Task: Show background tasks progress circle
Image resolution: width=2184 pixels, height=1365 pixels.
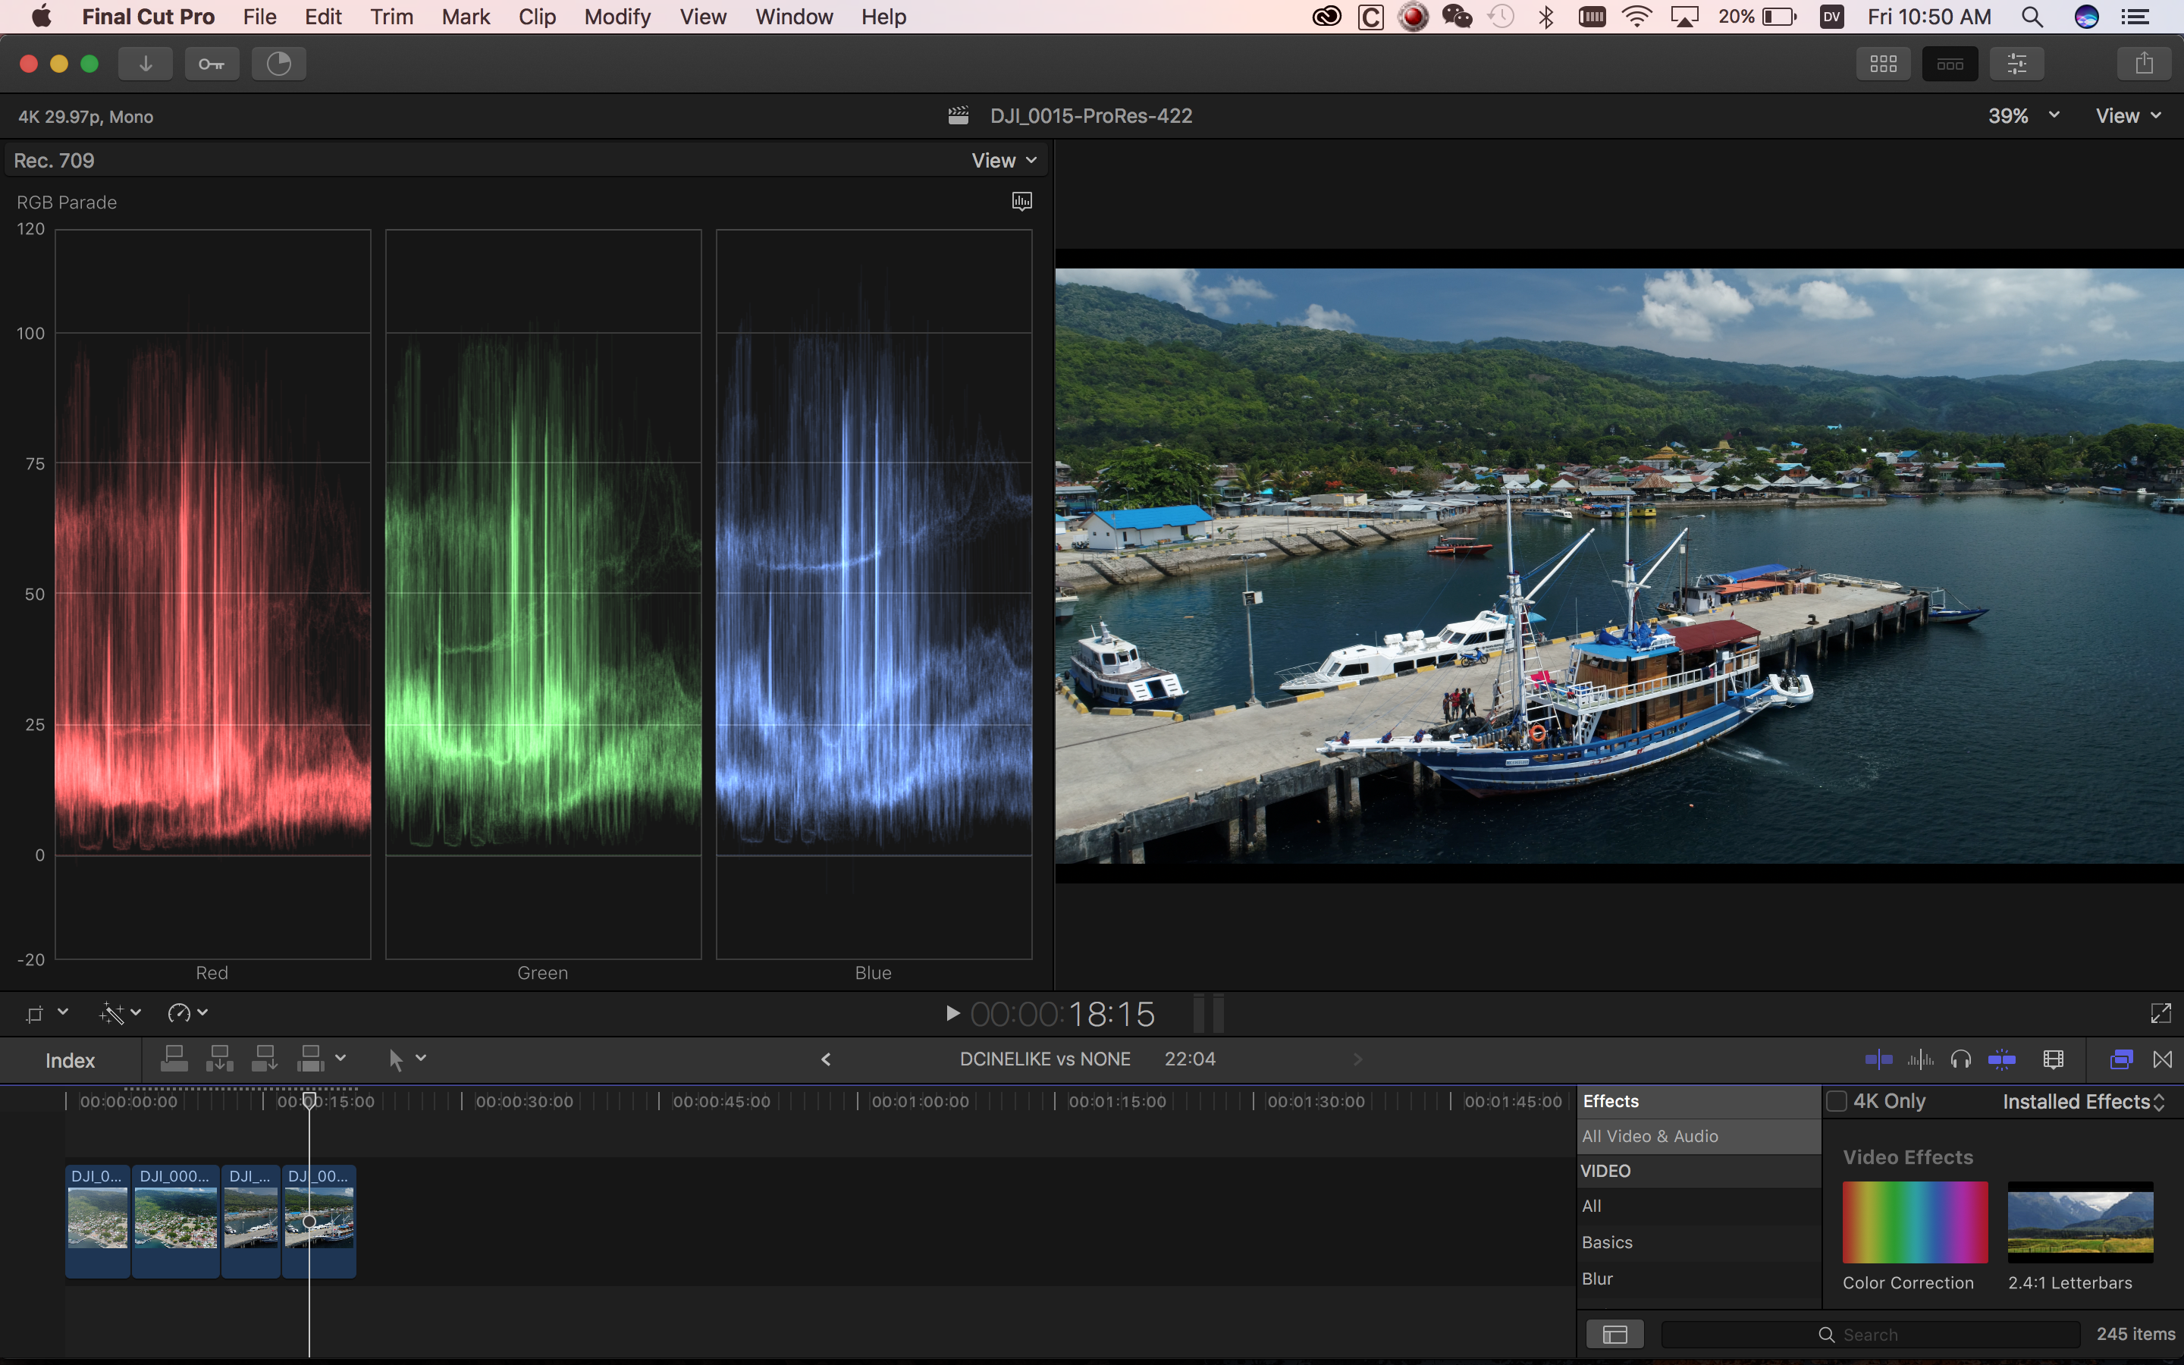Action: click(279, 64)
